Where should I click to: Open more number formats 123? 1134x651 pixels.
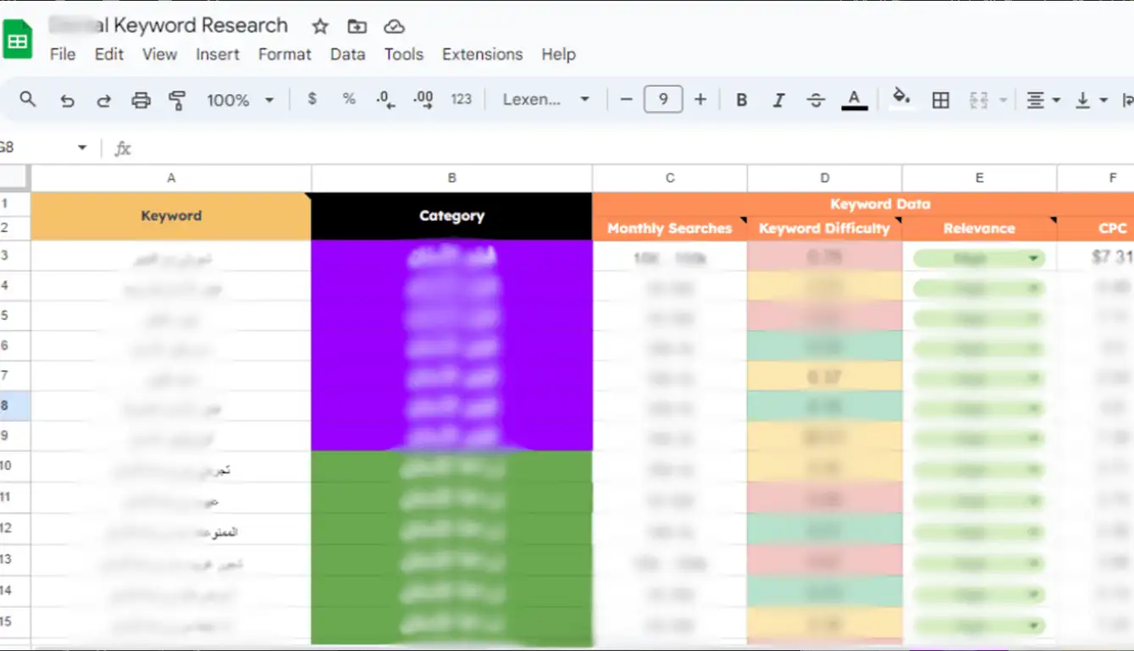(x=461, y=99)
